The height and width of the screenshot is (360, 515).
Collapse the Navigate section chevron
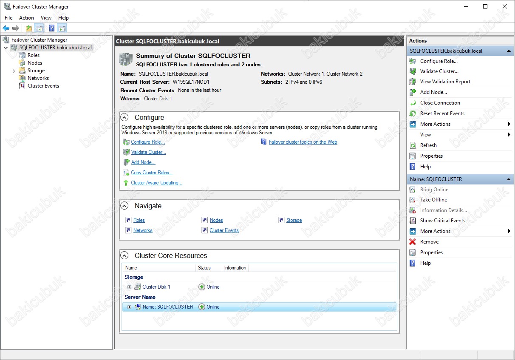125,206
